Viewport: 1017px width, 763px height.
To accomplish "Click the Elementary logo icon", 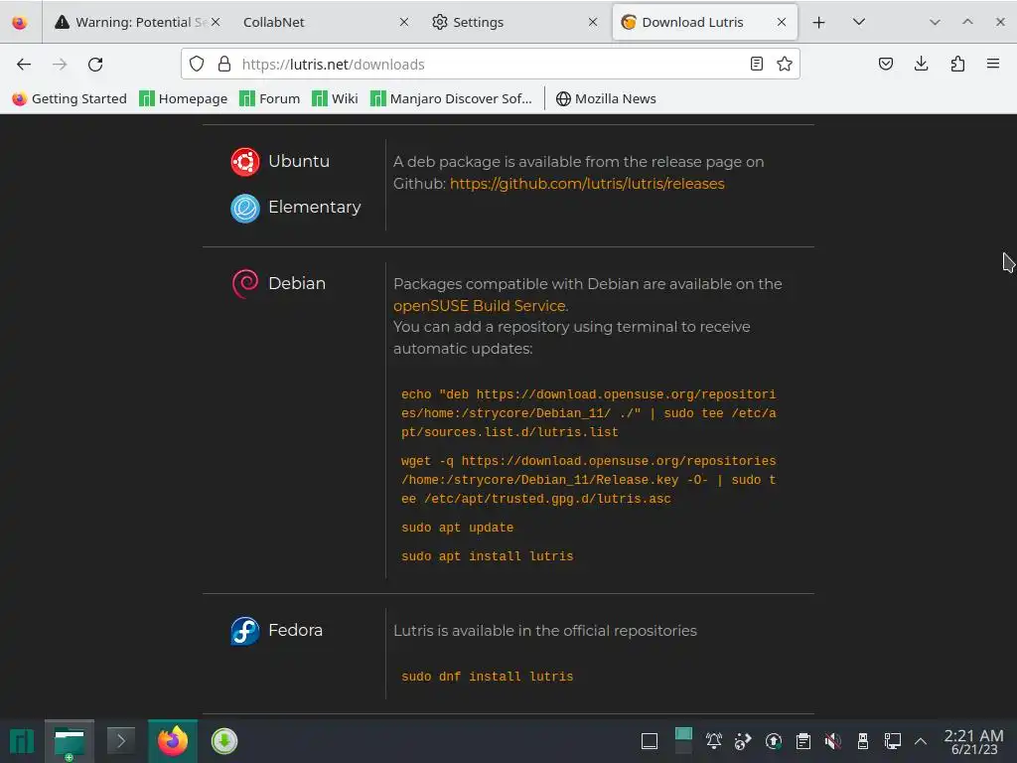I will pos(245,209).
